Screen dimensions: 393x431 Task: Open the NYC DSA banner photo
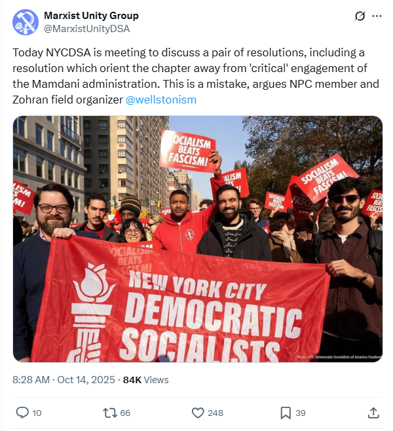198,239
